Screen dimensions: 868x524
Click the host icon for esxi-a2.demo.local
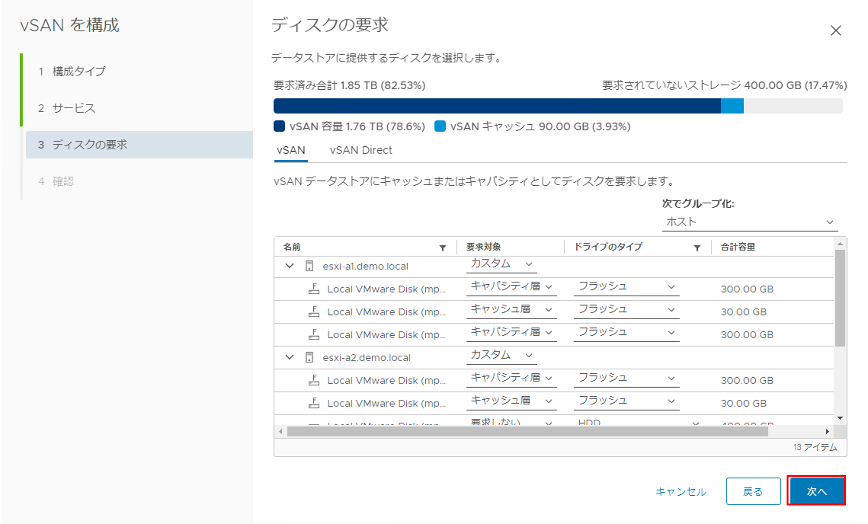point(309,357)
